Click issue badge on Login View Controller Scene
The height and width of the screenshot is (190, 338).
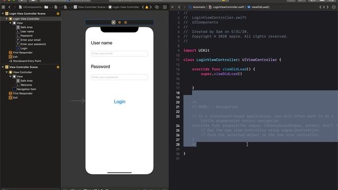point(58,14)
